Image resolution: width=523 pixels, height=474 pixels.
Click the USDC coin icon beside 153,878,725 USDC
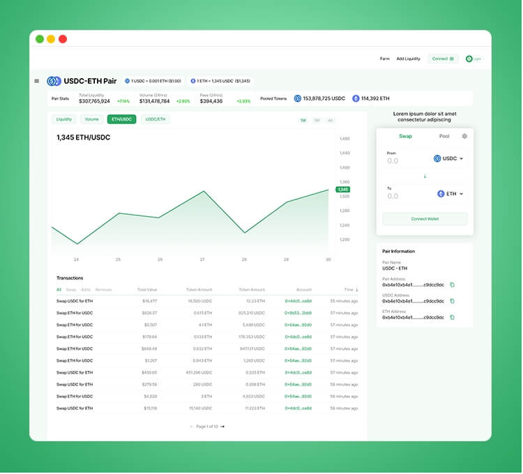tap(298, 99)
